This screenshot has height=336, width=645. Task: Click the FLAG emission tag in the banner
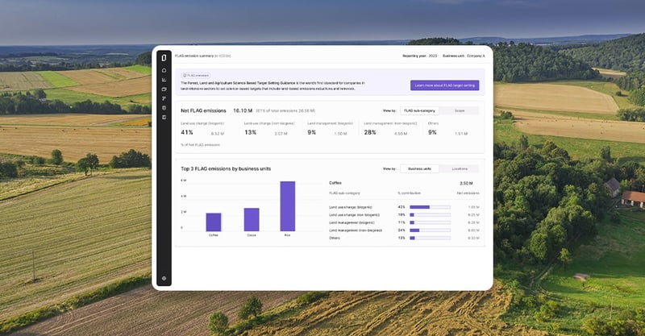[x=196, y=76]
